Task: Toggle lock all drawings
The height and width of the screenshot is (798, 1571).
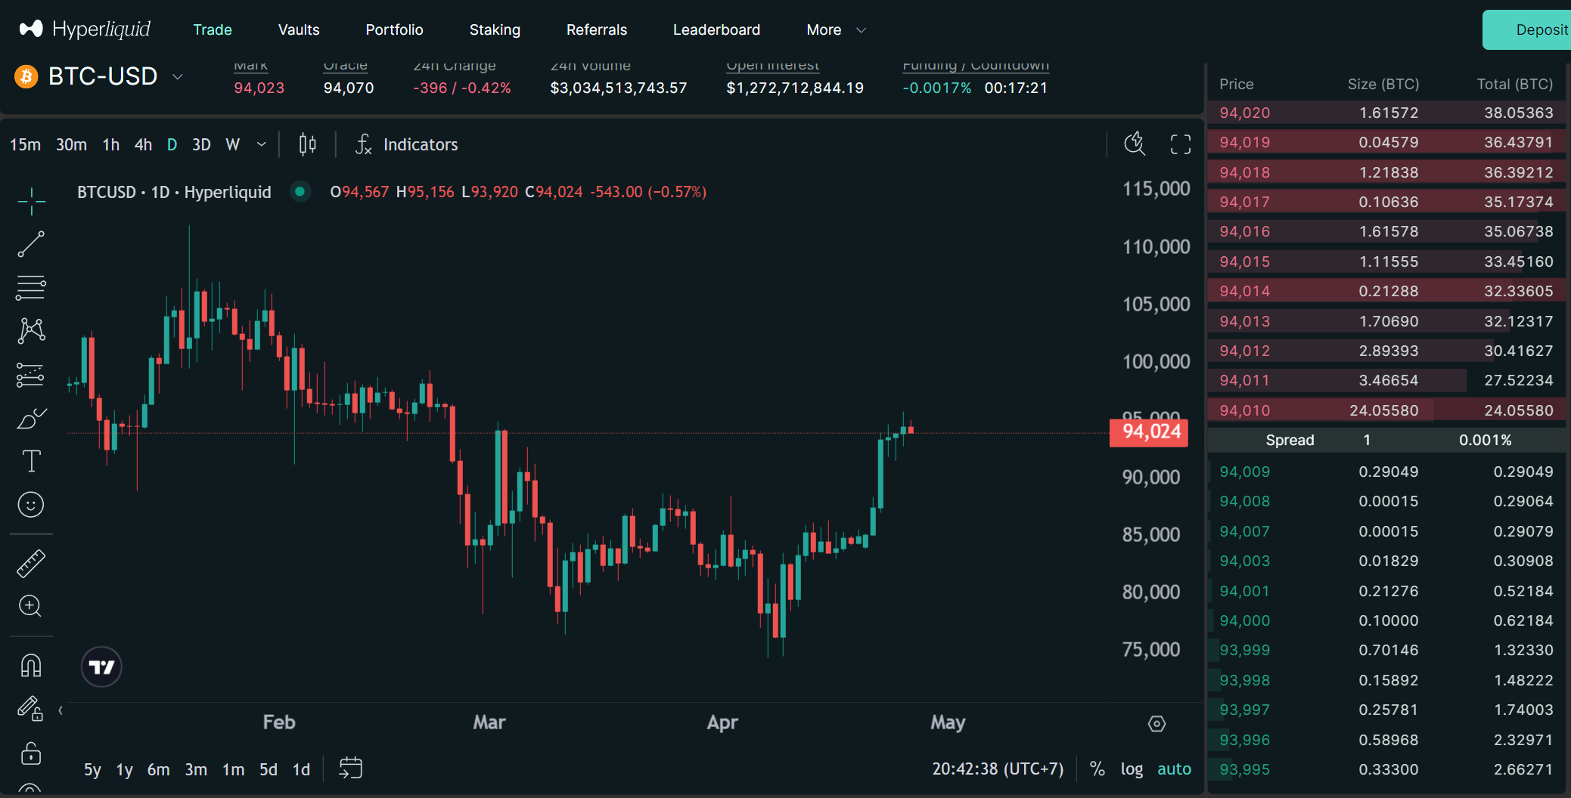Action: (31, 753)
